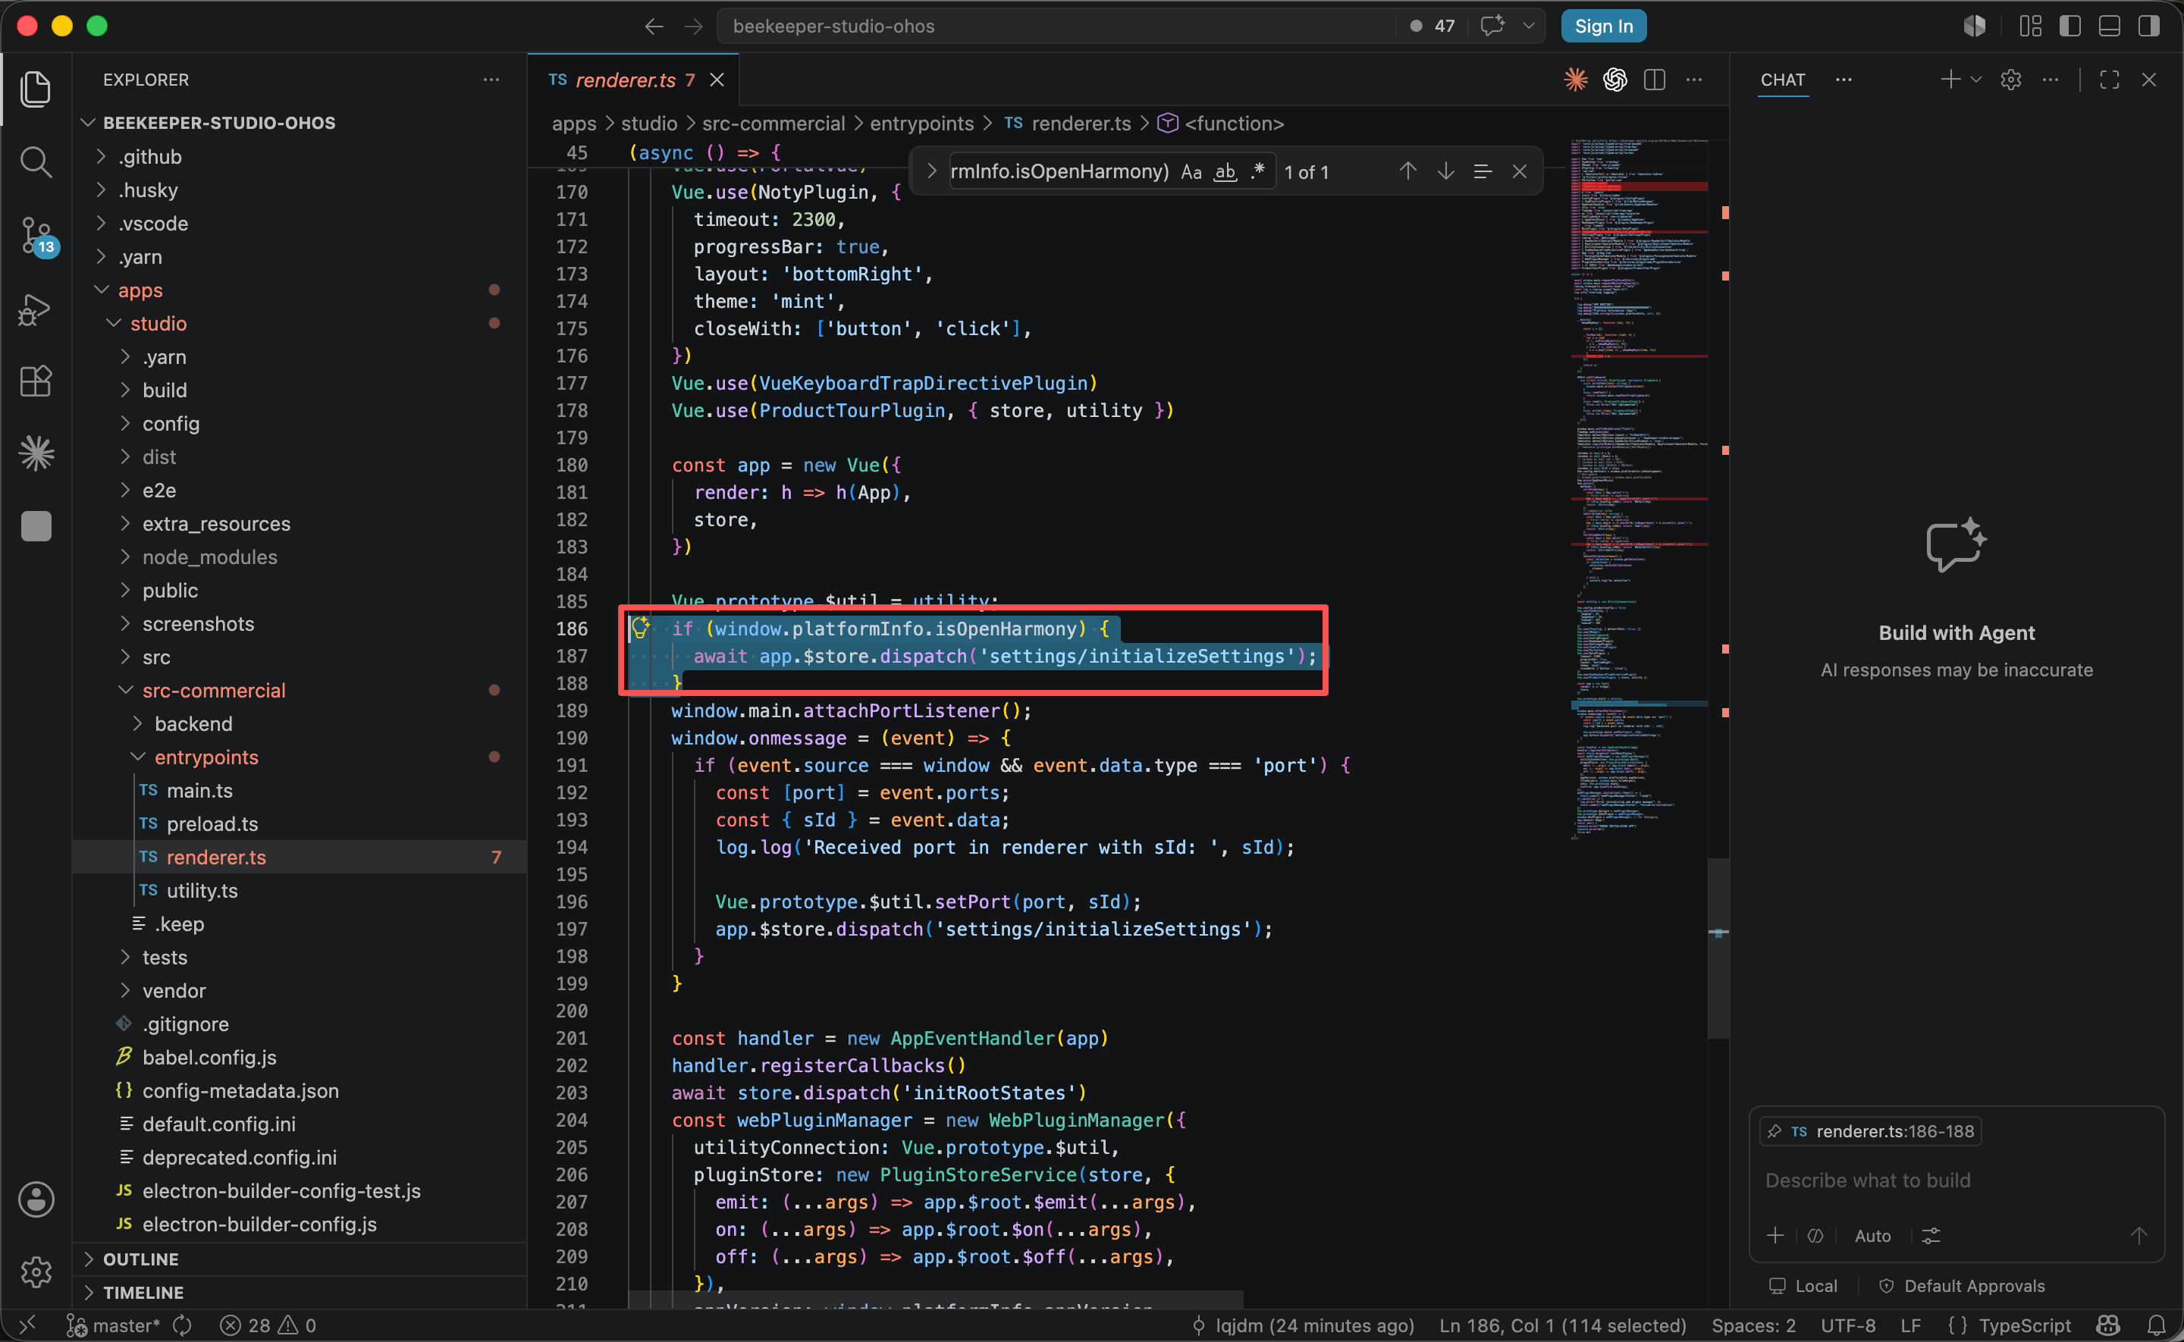2184x1342 pixels.
Task: Click the ChatGPT icon in editor toolbar
Action: coord(1615,80)
